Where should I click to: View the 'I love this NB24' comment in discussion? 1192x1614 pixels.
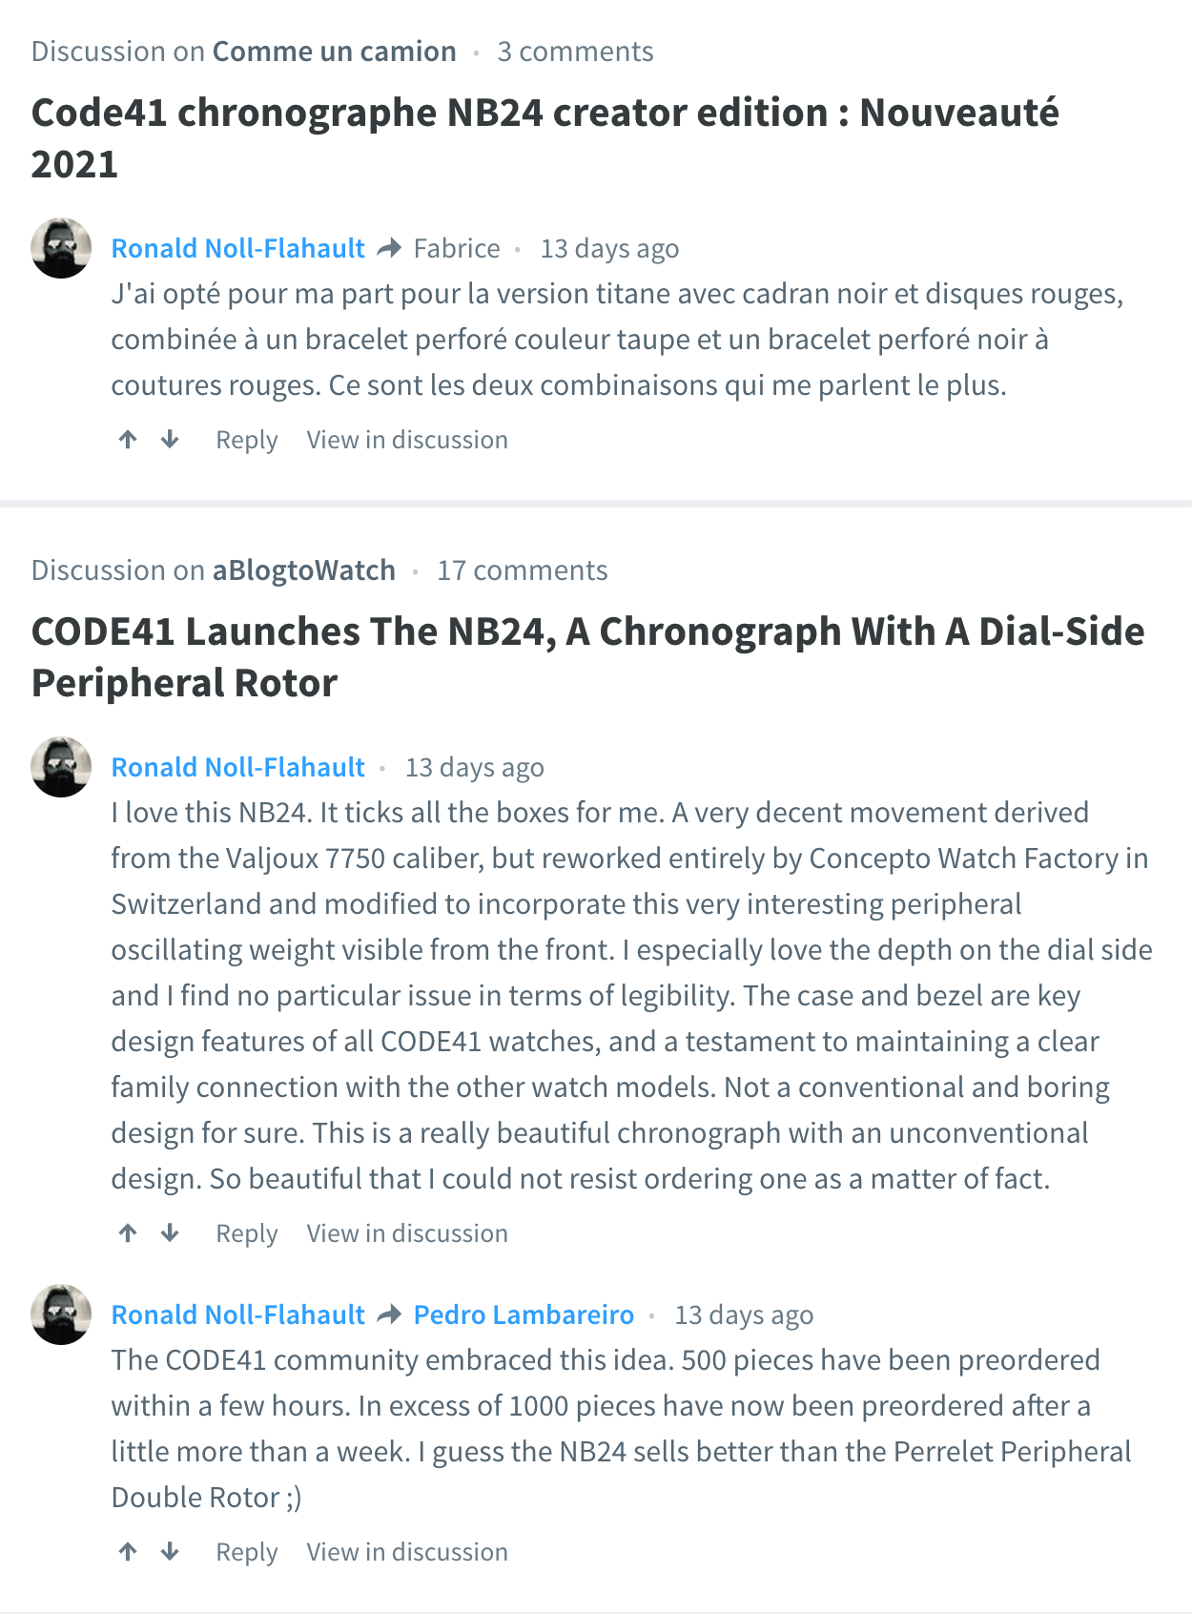(407, 1233)
